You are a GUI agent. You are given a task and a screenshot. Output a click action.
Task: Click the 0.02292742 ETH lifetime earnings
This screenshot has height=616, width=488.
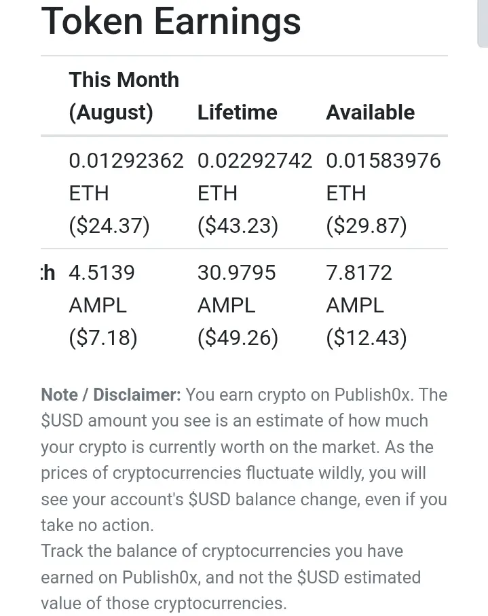pos(255,177)
